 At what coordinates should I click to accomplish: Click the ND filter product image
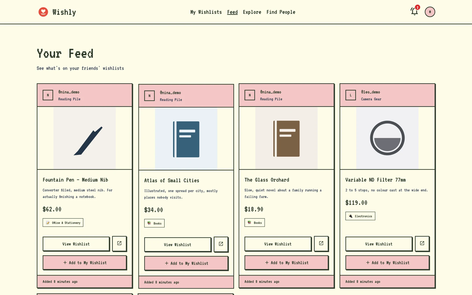387,138
